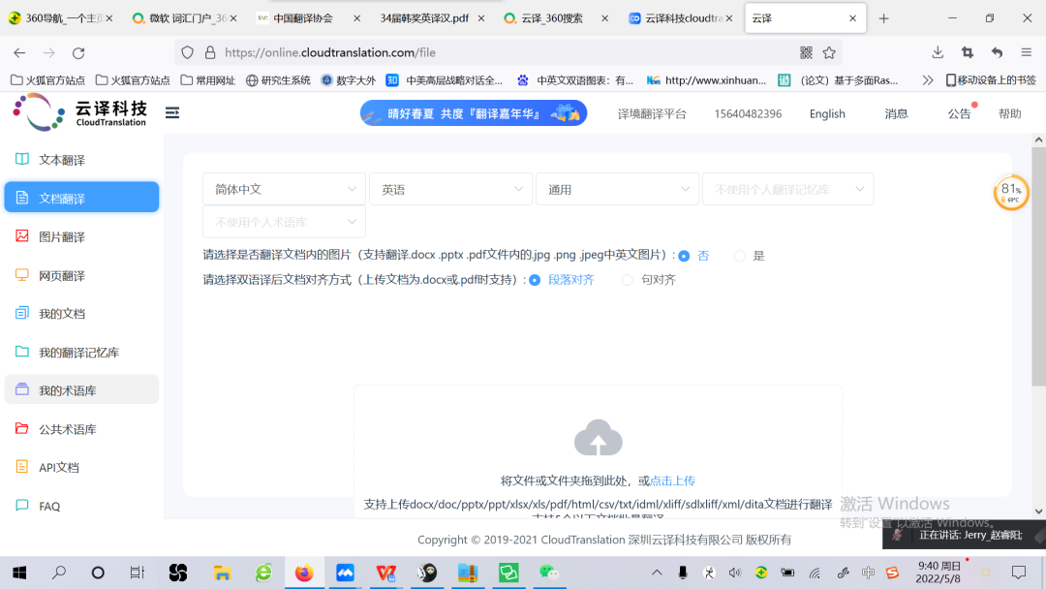
Task: Select 文档翻译 sidebar item
Action: pyautogui.click(x=81, y=198)
